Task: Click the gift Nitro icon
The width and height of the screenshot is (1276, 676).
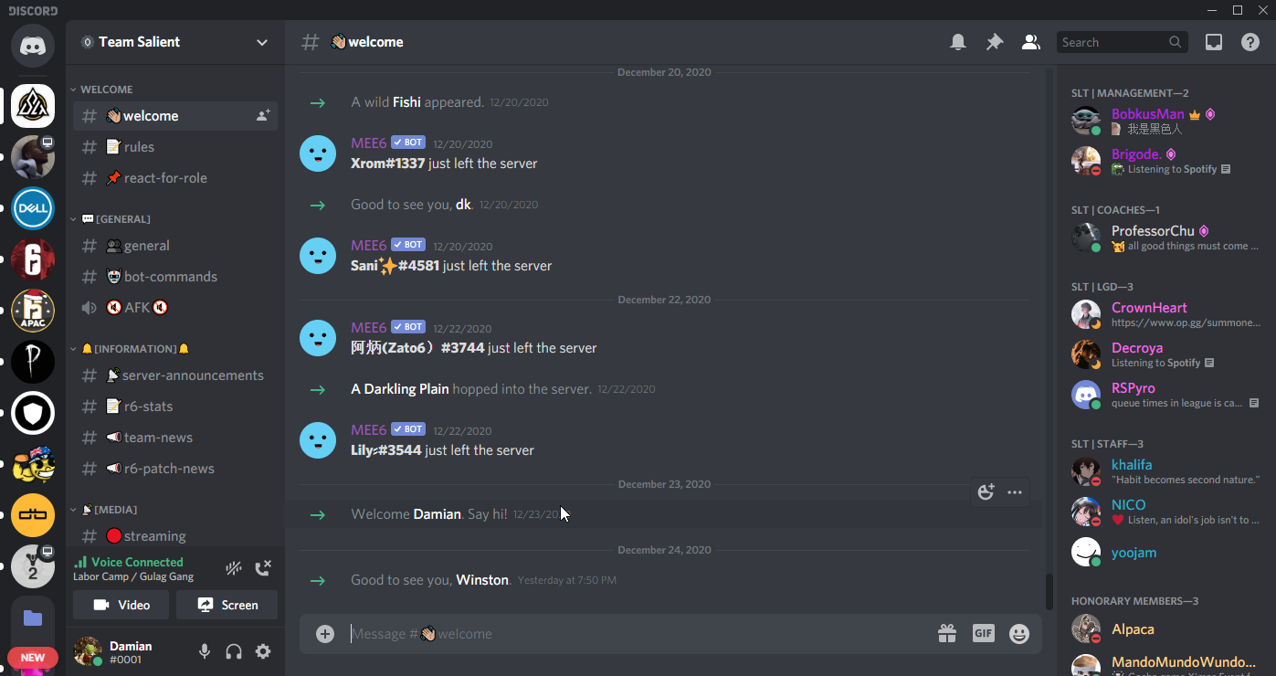Action: 946,633
